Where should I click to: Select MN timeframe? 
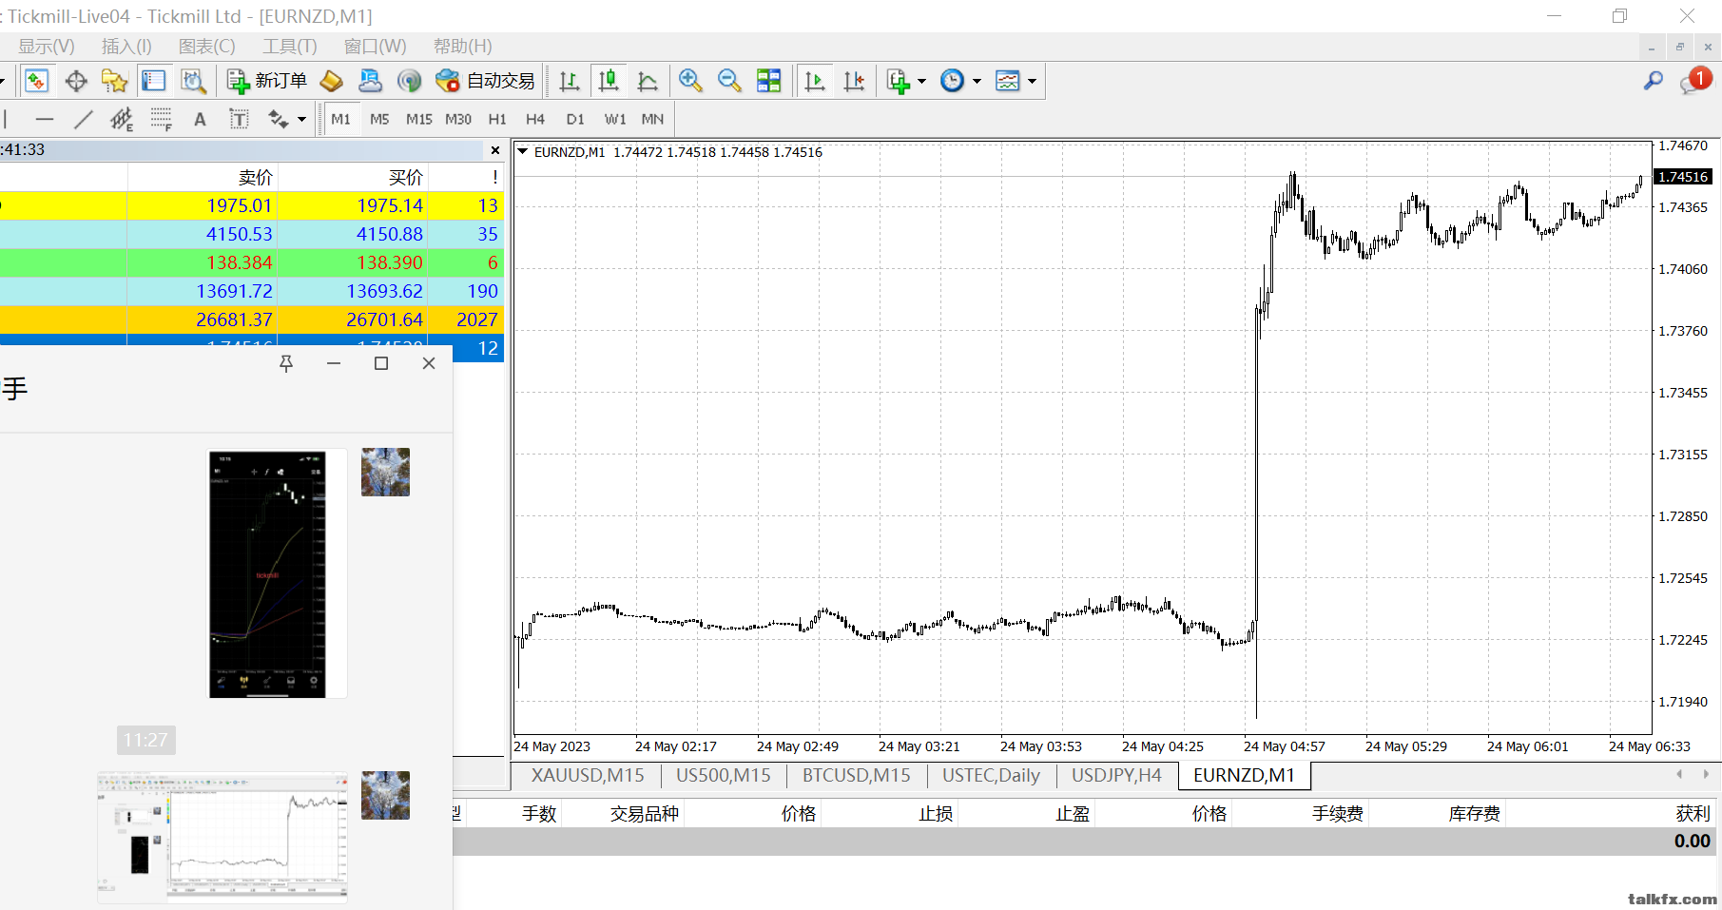(652, 119)
